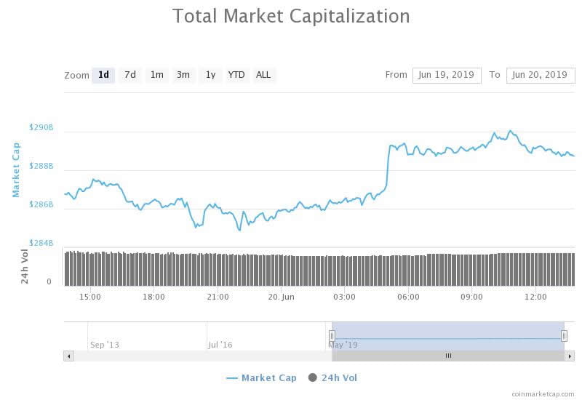Click the From date field
The width and height of the screenshot is (582, 400).
pos(447,75)
